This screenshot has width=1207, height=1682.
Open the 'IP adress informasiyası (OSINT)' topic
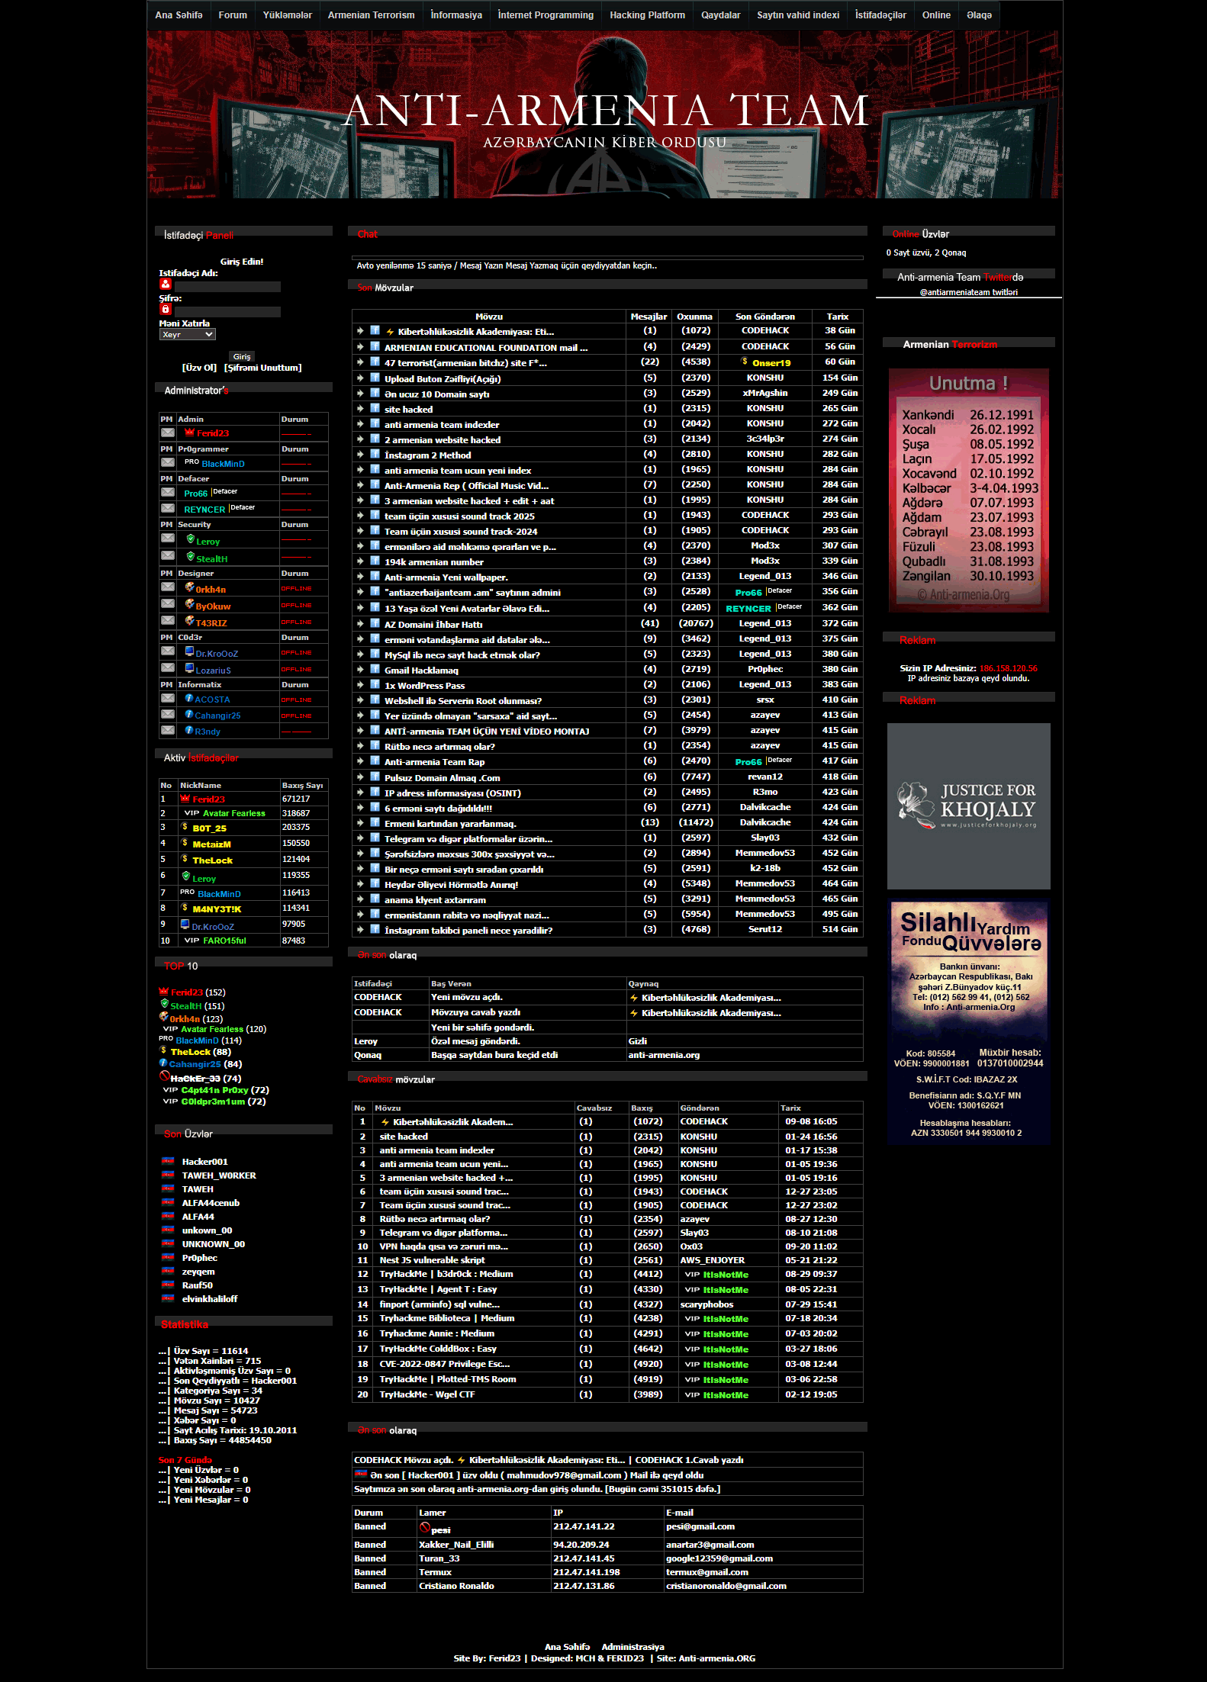(452, 793)
